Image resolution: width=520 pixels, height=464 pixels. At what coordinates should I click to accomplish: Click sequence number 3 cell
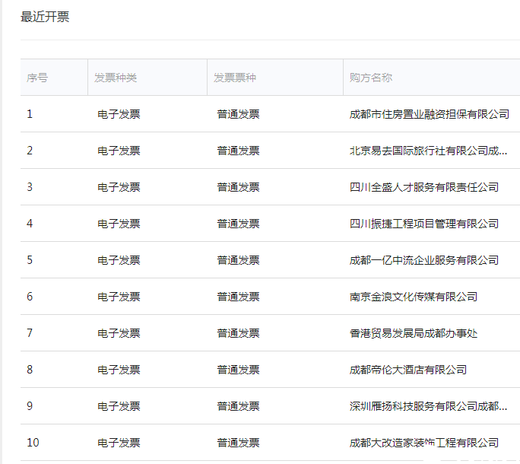pyautogui.click(x=30, y=187)
